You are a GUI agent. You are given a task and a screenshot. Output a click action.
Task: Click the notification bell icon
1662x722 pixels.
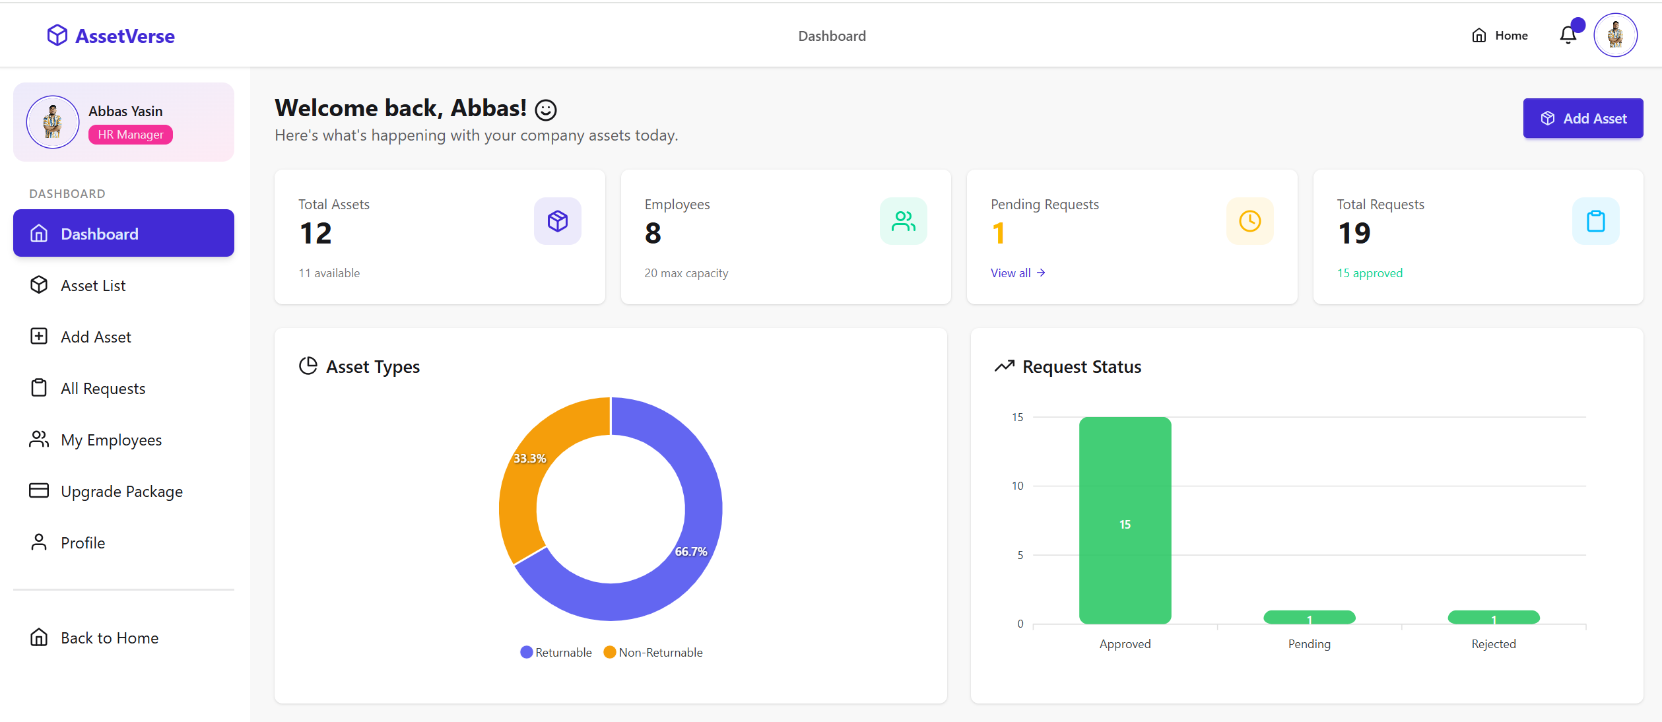[1568, 35]
